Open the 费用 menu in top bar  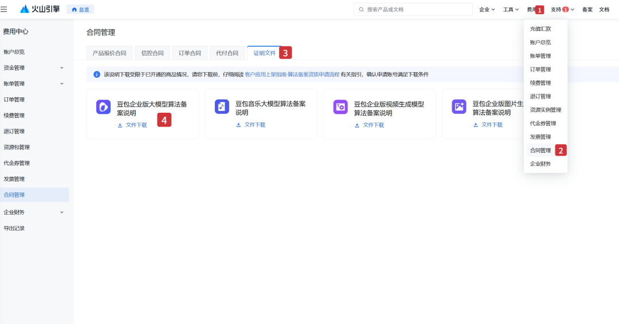pyautogui.click(x=531, y=10)
